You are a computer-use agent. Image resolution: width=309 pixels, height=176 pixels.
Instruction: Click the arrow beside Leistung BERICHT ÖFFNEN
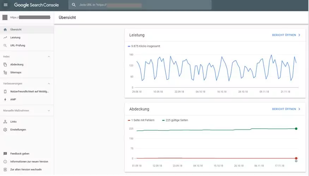299,35
